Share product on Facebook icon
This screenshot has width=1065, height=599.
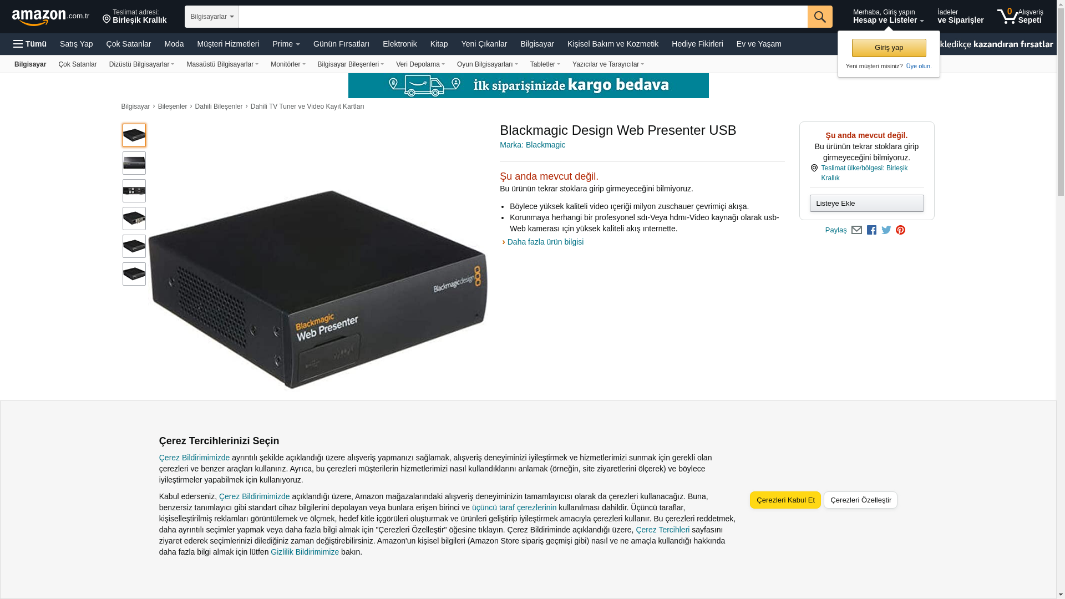point(871,230)
